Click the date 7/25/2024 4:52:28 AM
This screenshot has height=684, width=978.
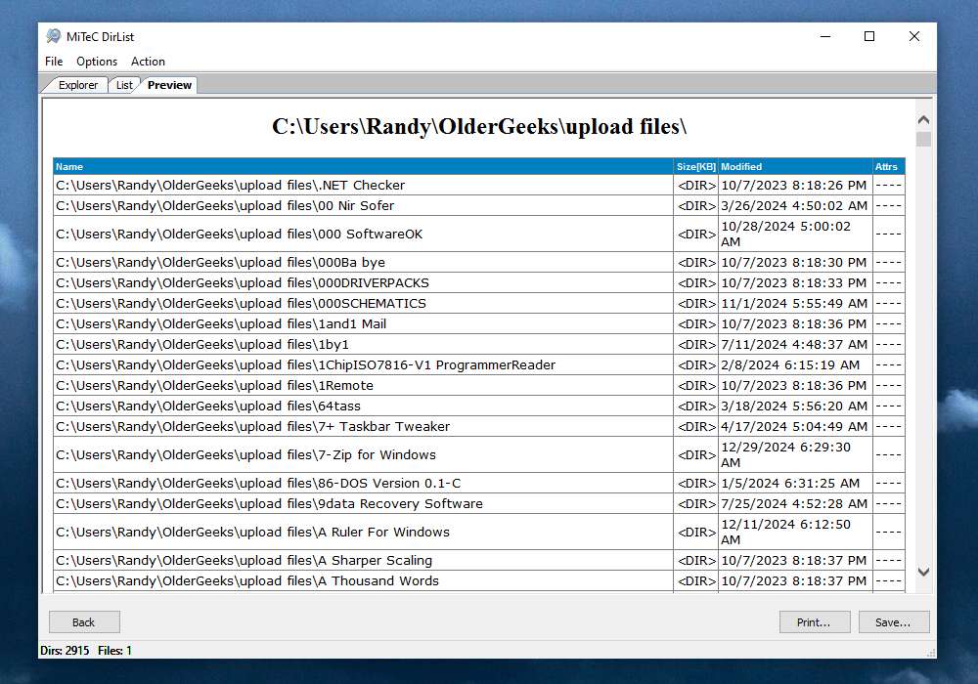(794, 504)
